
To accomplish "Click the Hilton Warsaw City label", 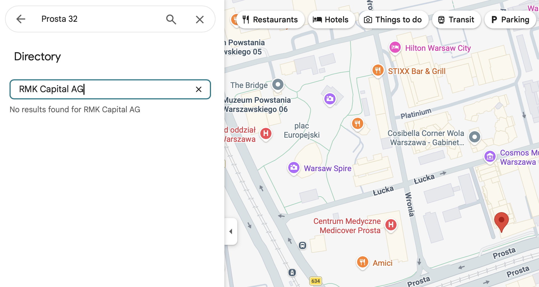I will coord(438,48).
